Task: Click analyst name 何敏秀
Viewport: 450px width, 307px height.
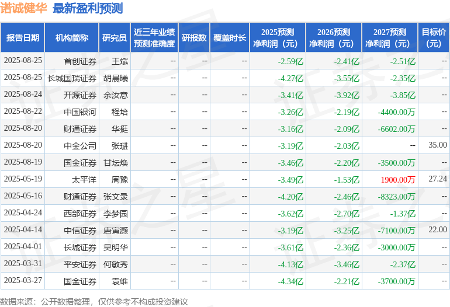Action: (x=116, y=264)
